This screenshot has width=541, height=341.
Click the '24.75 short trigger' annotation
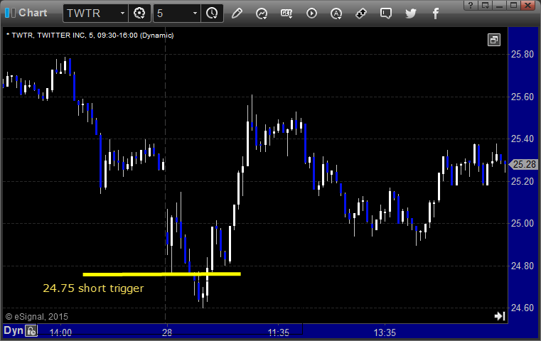tap(93, 288)
